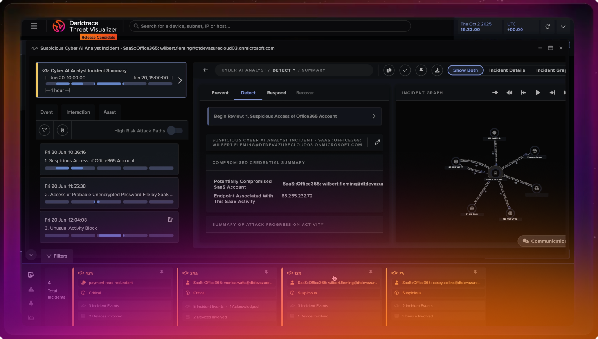Open the Asset tab
The image size is (598, 339).
(x=110, y=112)
